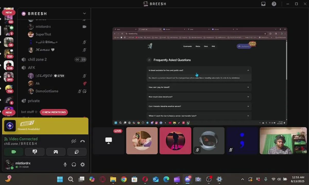The image size is (309, 185).
Task: Show hidden system tray icons
Action: [x=242, y=179]
